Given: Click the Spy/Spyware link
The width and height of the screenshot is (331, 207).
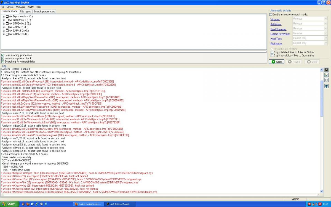Looking at the screenshot, I should click(278, 29).
